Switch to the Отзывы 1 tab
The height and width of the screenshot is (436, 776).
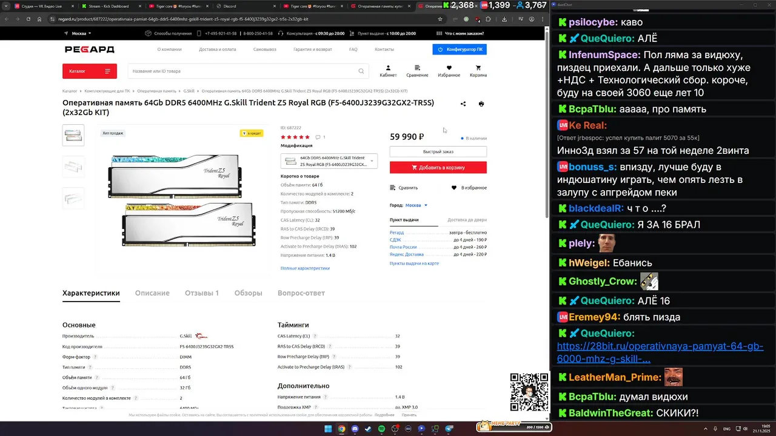click(202, 293)
